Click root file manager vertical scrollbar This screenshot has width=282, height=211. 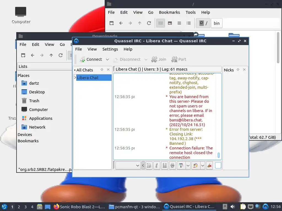click(x=278, y=48)
